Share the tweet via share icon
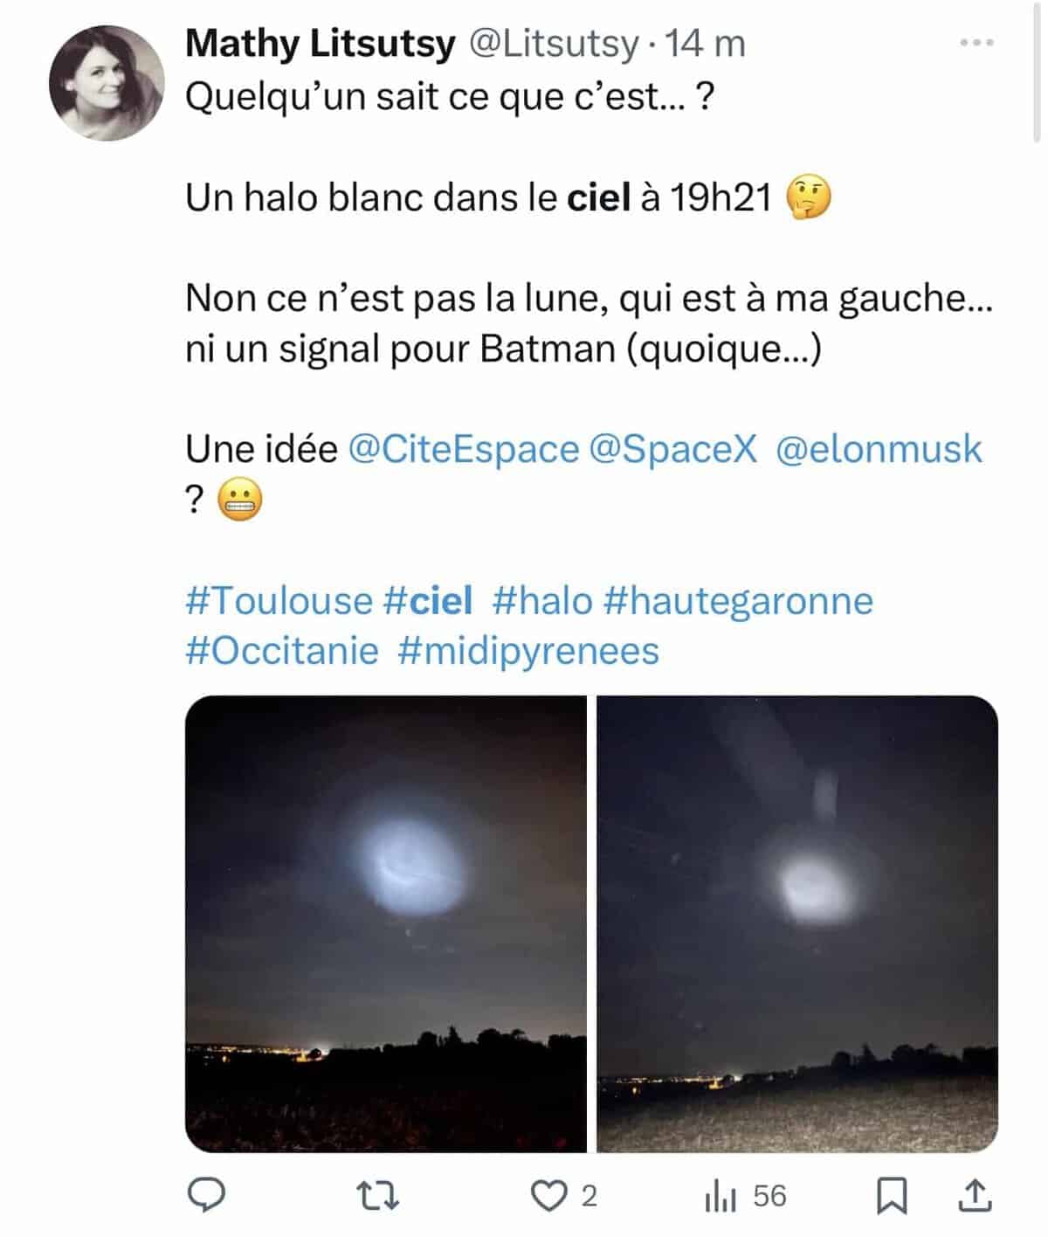The height and width of the screenshot is (1237, 1048). 974,1196
